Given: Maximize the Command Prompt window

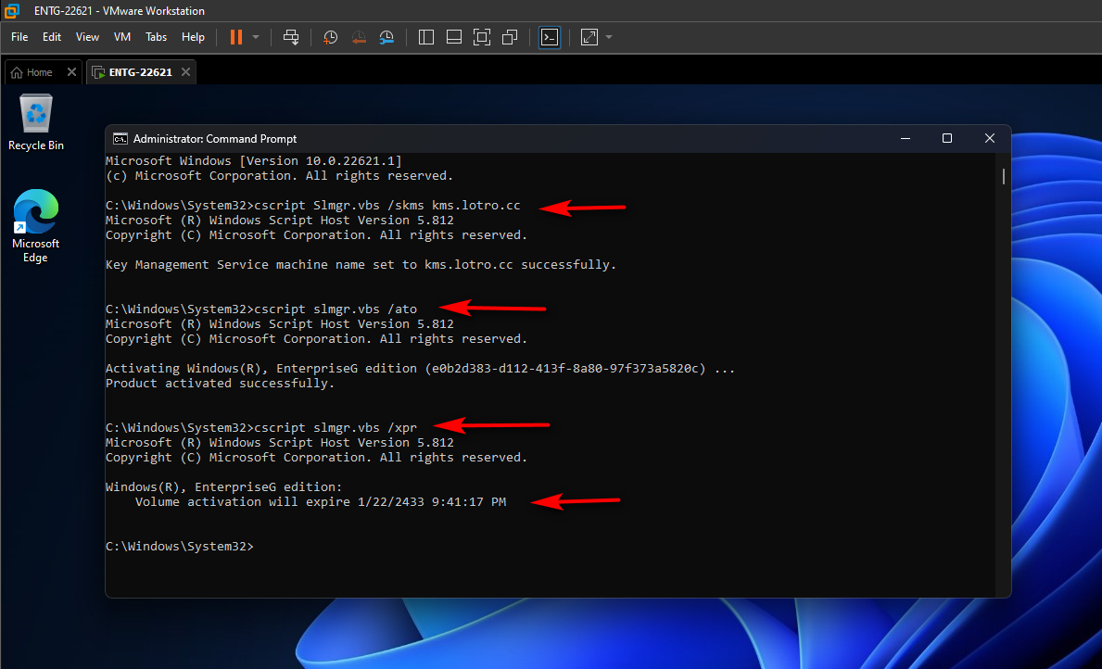Looking at the screenshot, I should [946, 138].
